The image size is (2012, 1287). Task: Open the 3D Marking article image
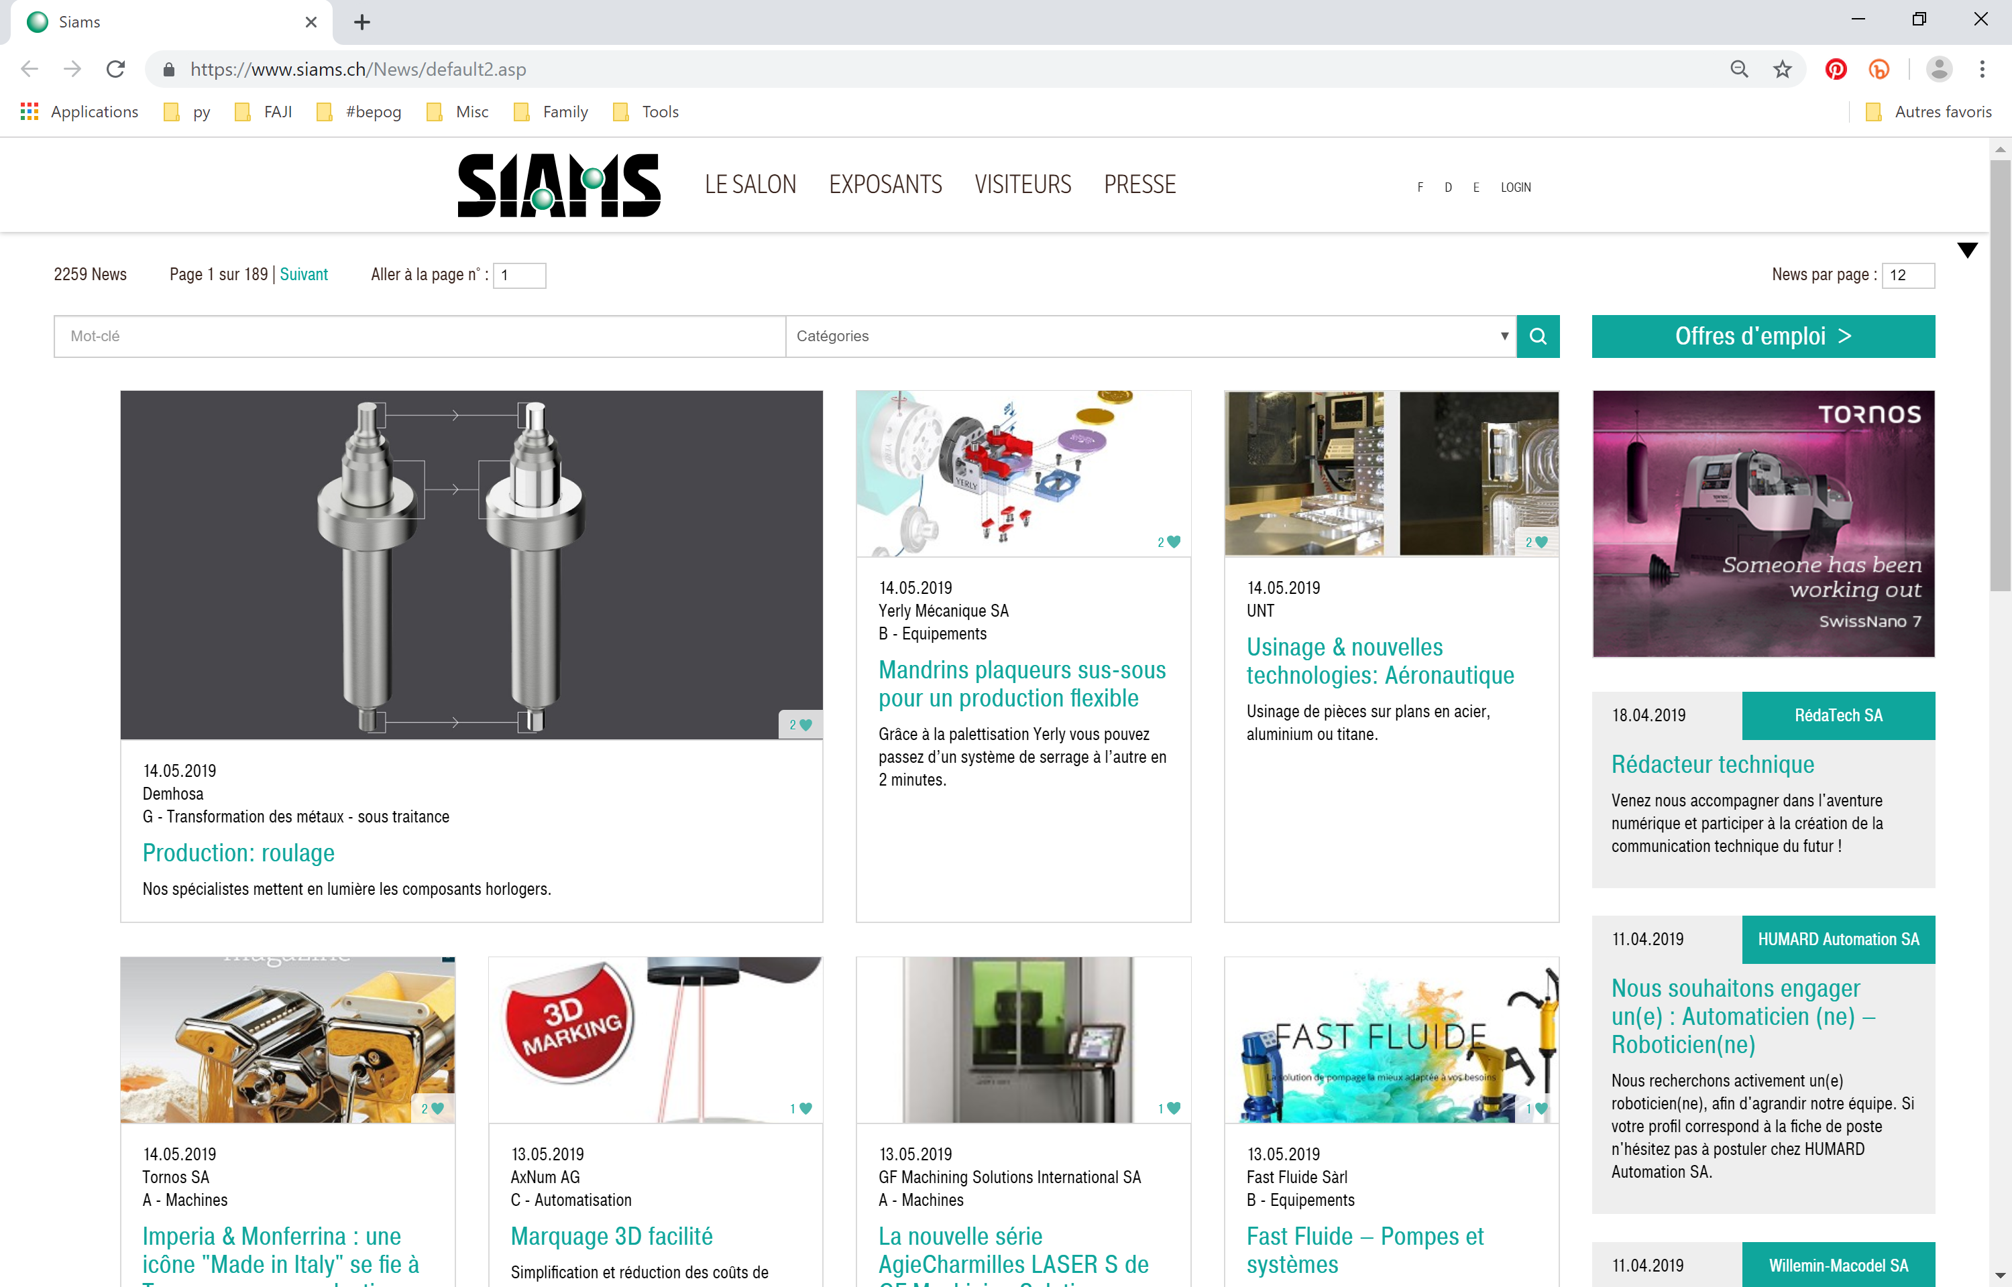tap(655, 1040)
